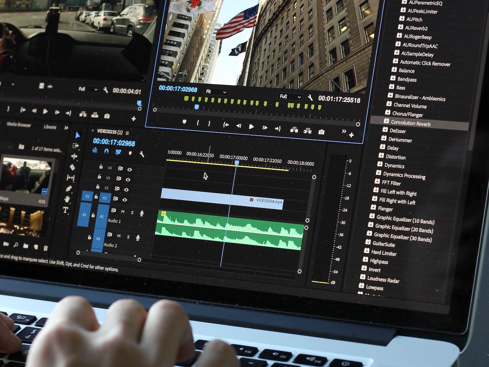The height and width of the screenshot is (367, 489).
Task: Toggle Snap magnet in timeline
Action: pyautogui.click(x=106, y=151)
